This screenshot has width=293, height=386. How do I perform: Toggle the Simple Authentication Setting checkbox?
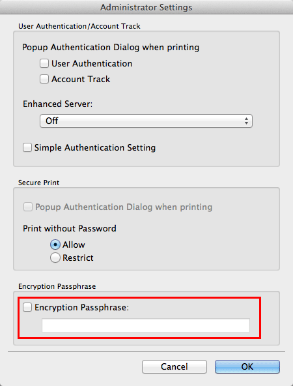27,147
